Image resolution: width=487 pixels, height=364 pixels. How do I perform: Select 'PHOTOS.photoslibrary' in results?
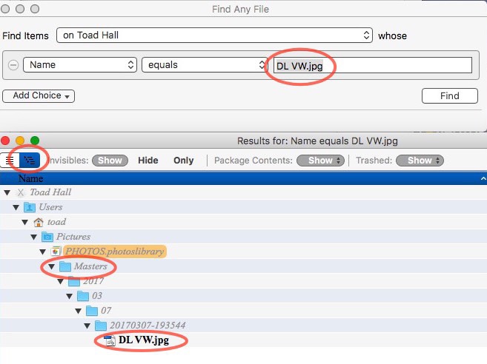coord(115,251)
